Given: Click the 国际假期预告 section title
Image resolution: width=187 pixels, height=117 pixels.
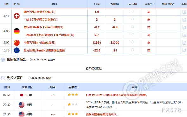Looking at the screenshot, I should point(16,59).
